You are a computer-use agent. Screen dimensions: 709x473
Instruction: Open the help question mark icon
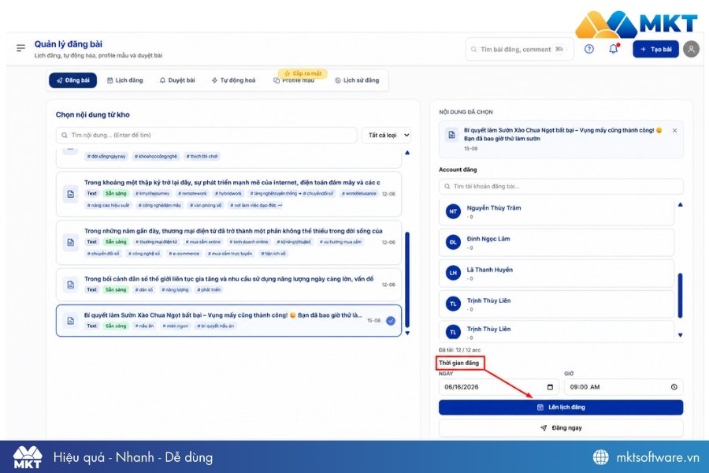coord(588,49)
